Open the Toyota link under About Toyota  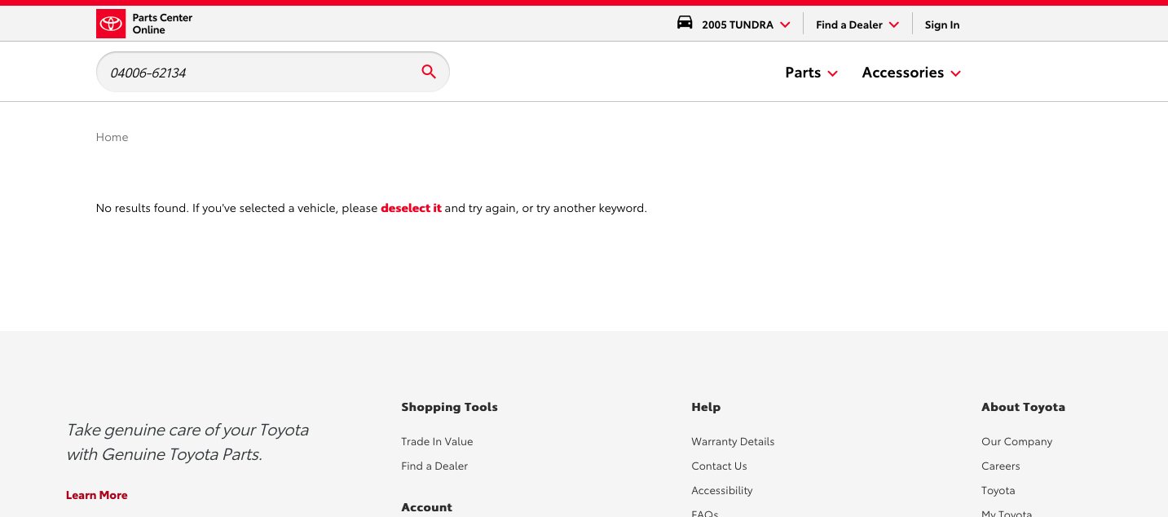pyautogui.click(x=998, y=490)
